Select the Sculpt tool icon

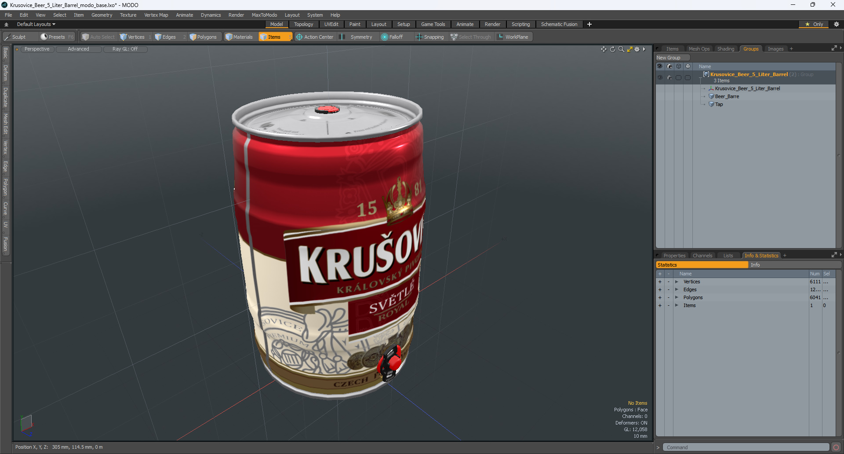click(7, 37)
